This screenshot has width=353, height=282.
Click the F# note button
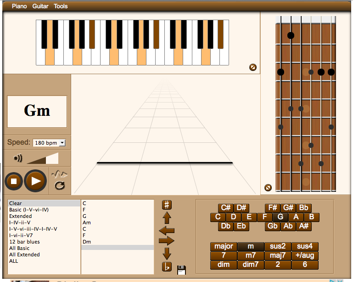[x=273, y=208]
